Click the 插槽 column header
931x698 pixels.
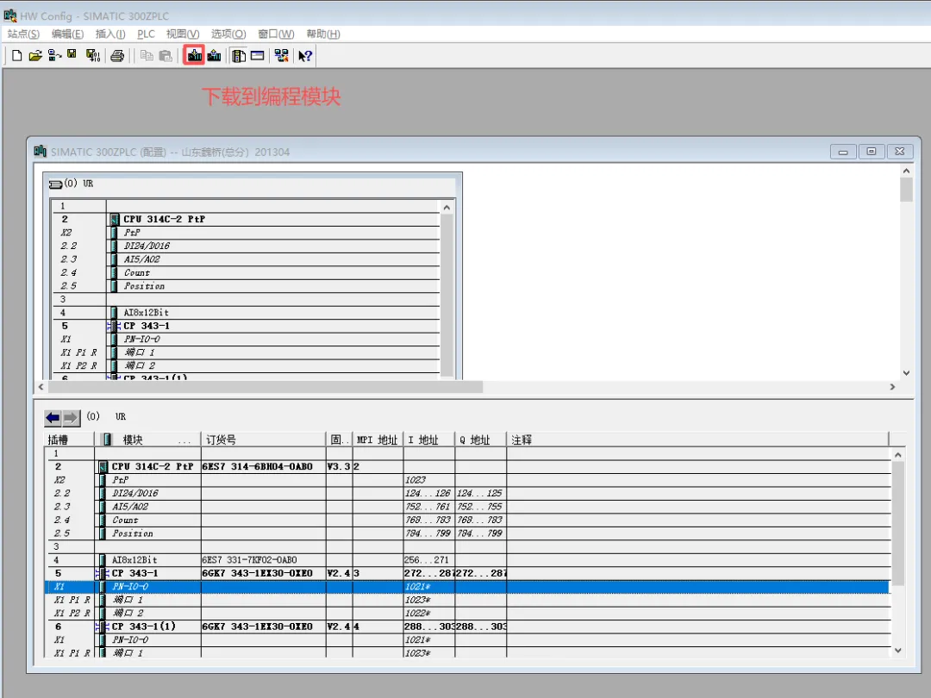point(70,439)
